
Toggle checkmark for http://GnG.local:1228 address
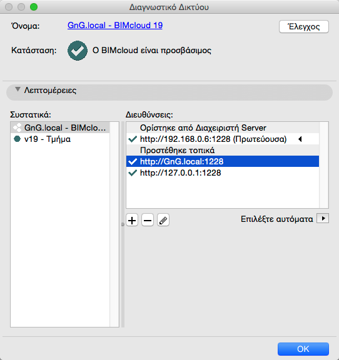[133, 161]
